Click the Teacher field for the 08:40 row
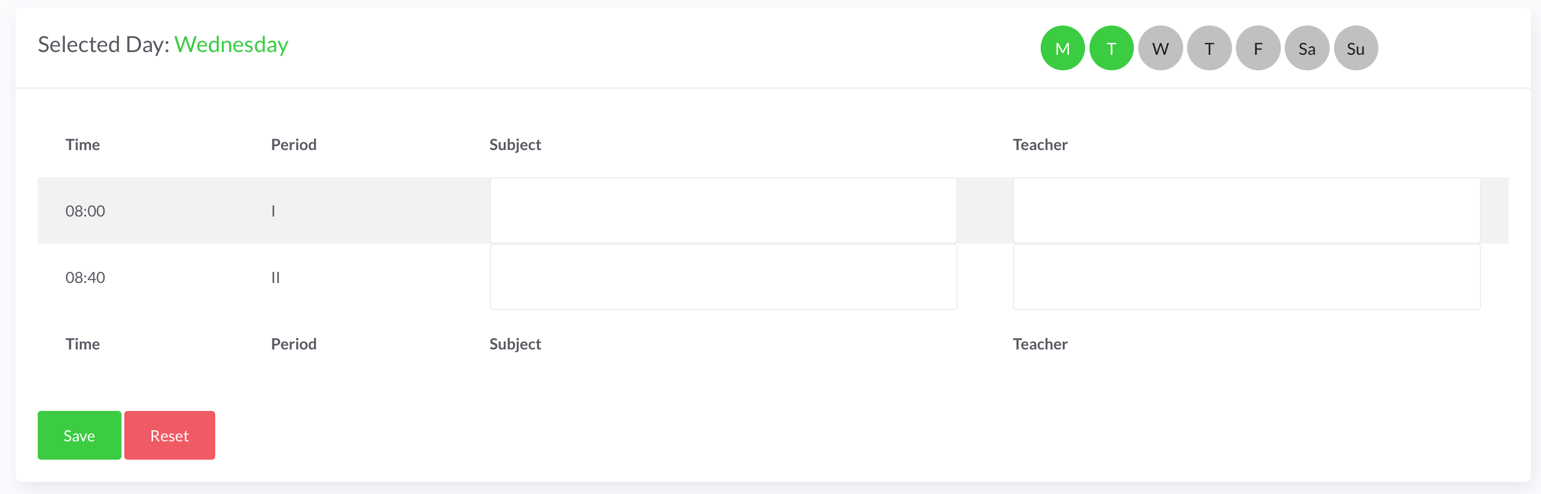Viewport: 1541px width, 494px height. [1246, 277]
